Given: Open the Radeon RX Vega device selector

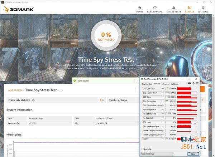Looking at the screenshot, I should pyautogui.click(x=157, y=154).
